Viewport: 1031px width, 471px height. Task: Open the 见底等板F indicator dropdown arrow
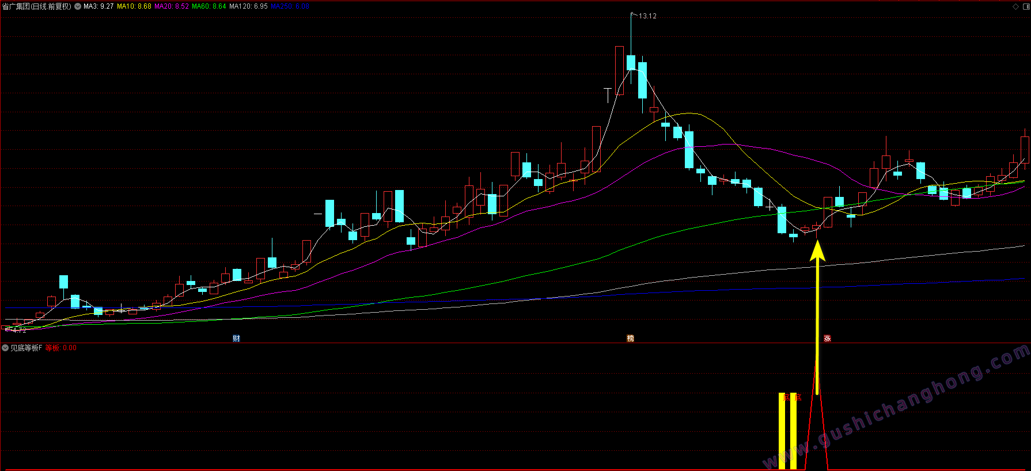pos(5,348)
